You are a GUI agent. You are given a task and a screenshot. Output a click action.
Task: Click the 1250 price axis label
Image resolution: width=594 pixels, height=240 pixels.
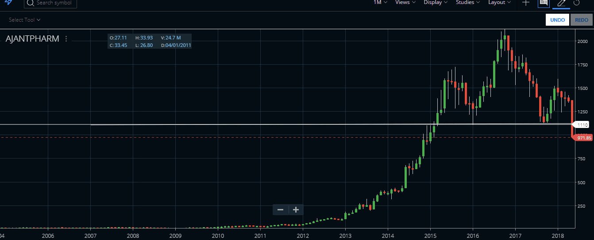click(582, 112)
